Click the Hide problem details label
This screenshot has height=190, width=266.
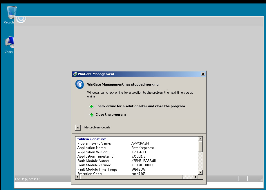tap(96, 127)
